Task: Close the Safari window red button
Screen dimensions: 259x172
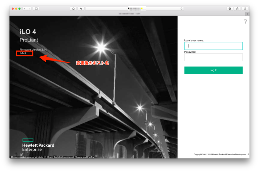Action: pos(13,9)
